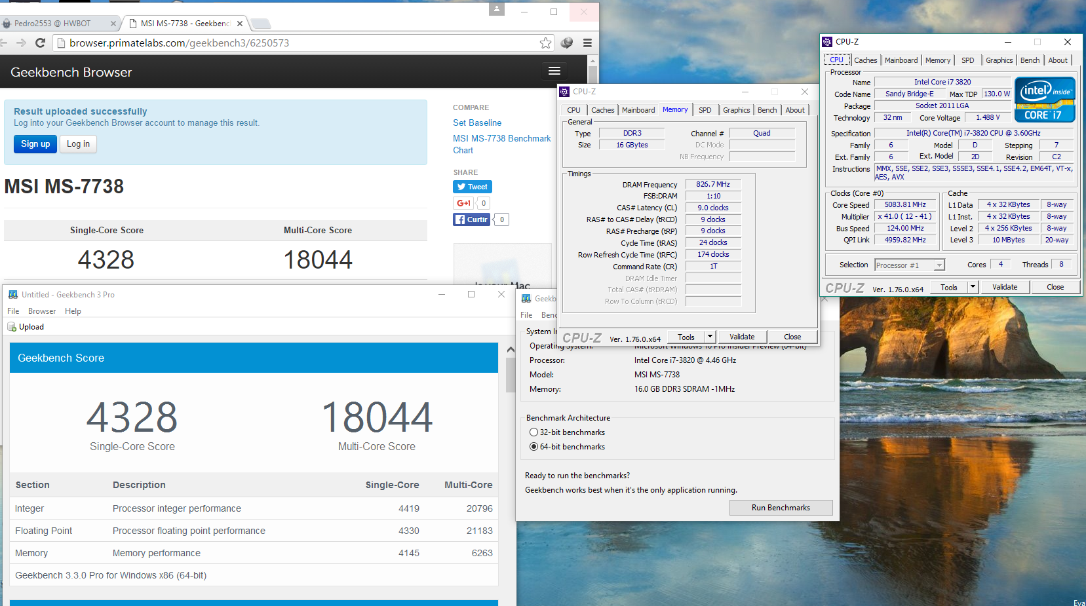Screen dimensions: 1086x606
Task: Click Close button in CPU-Z Memory window
Action: (792, 337)
